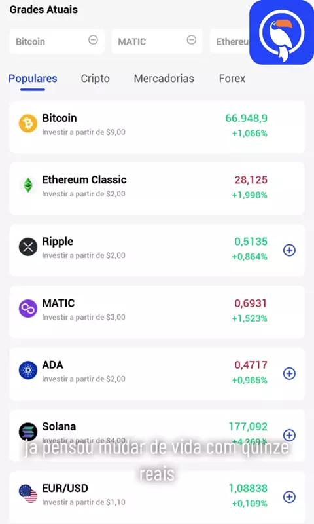
Task: Add Ripple using plus icon
Action: [x=289, y=250]
